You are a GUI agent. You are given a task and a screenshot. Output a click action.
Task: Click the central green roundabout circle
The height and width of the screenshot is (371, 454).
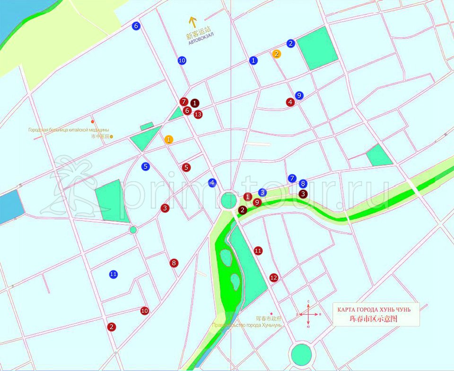point(229,201)
